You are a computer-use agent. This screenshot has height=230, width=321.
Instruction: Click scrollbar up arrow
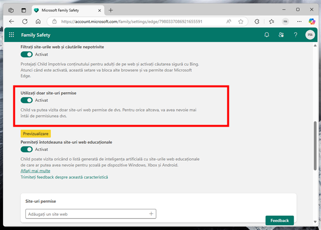[315, 46]
